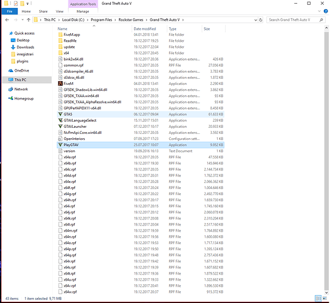Image resolution: width=336 pixels, height=303 pixels.
Task: Click the GTAVLanguageSelect application icon
Action: (x=61, y=121)
